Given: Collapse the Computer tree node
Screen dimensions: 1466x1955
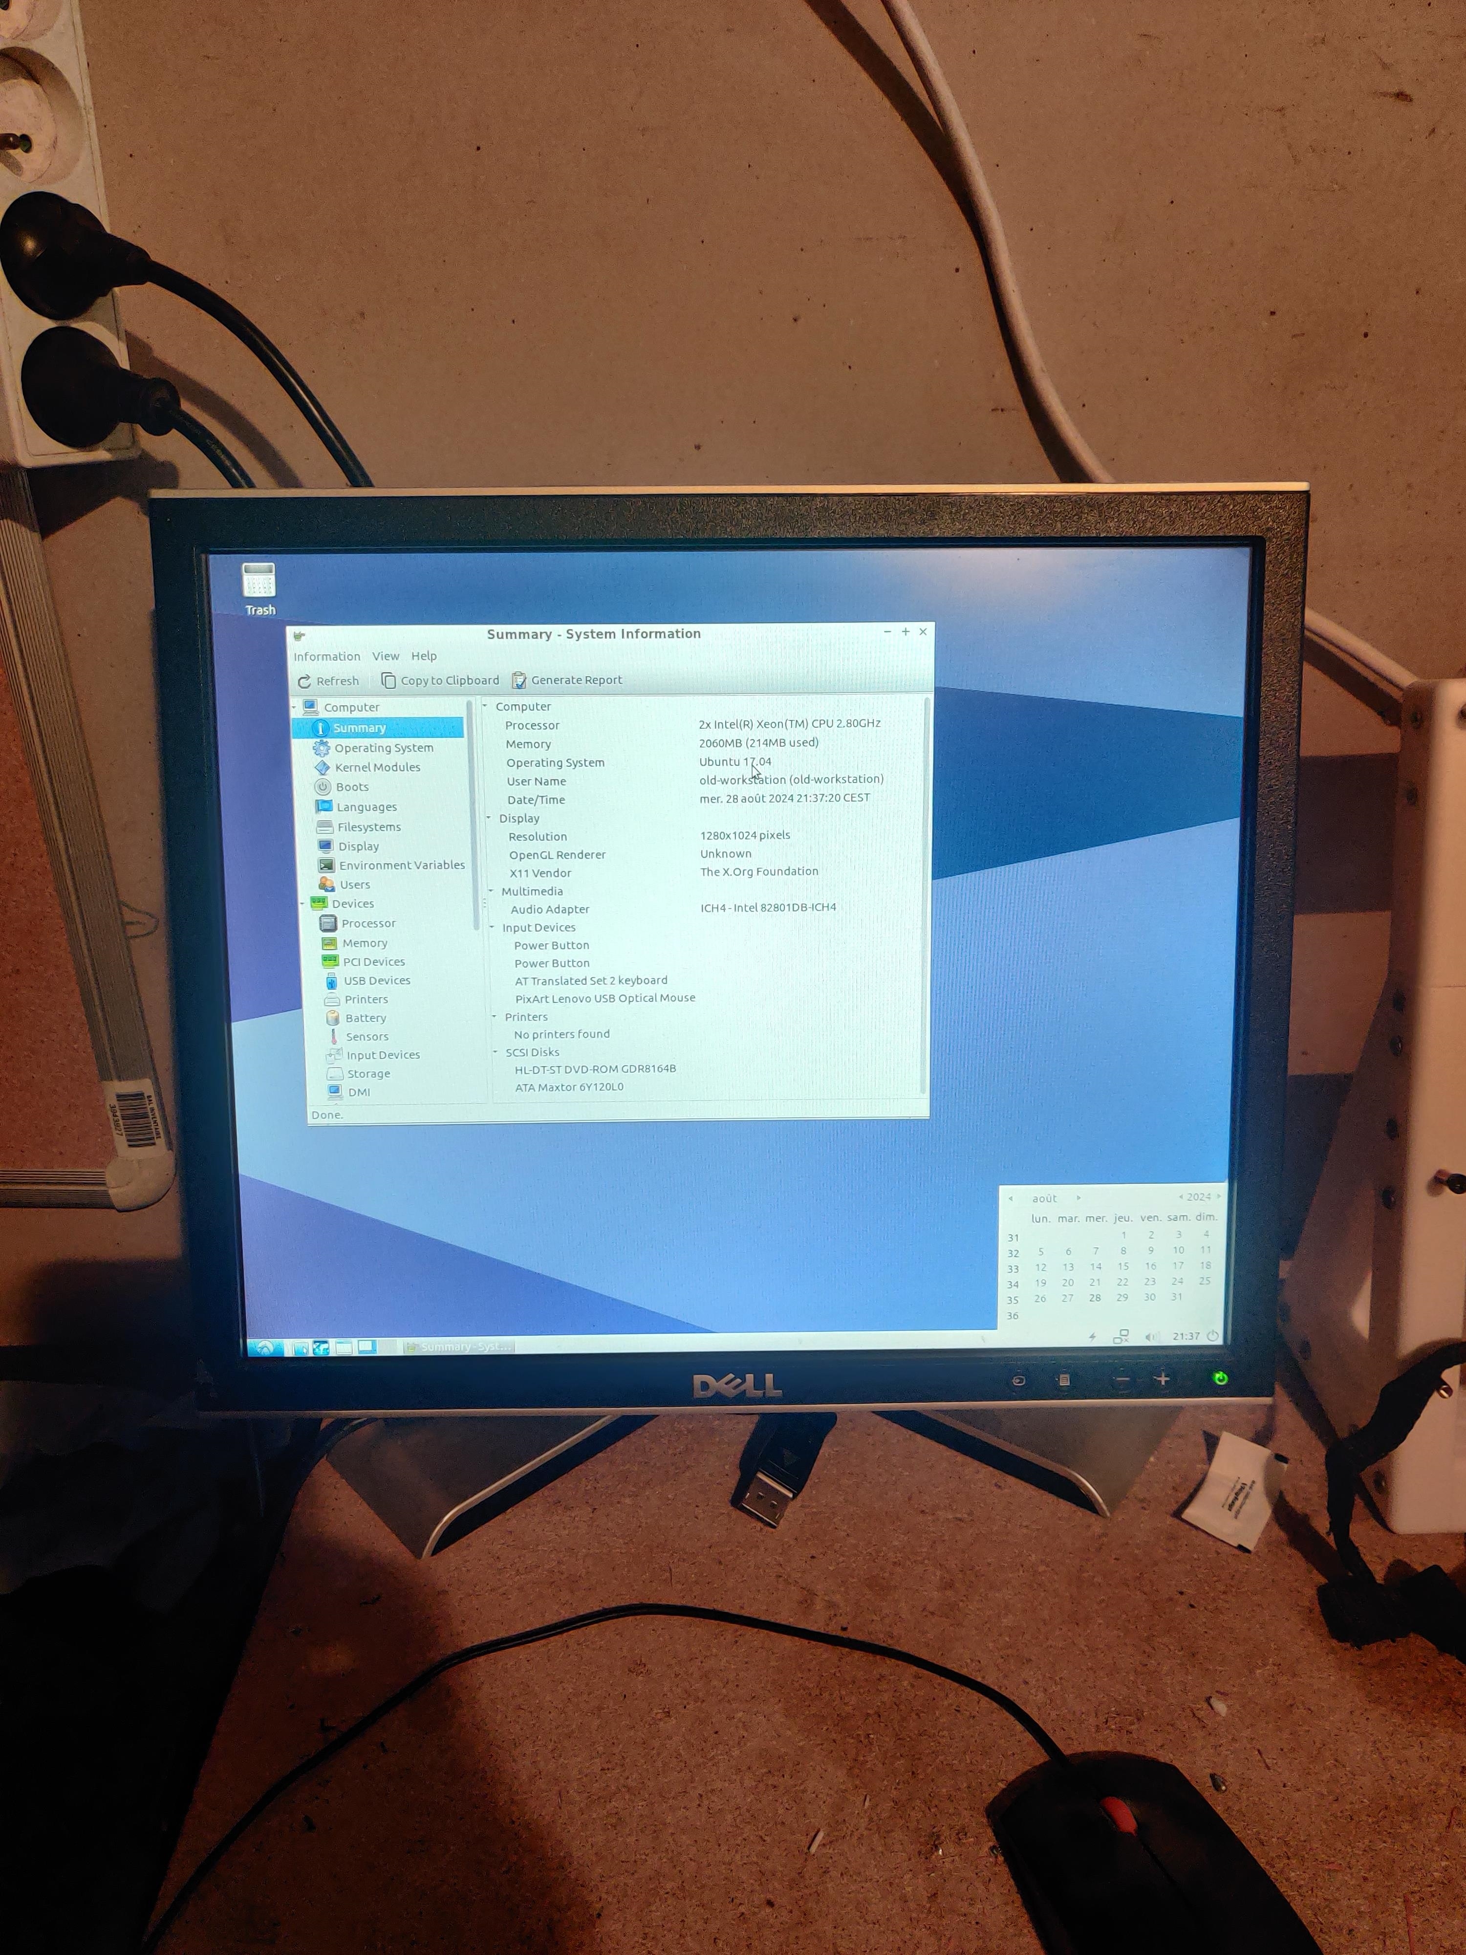Looking at the screenshot, I should tap(294, 707).
